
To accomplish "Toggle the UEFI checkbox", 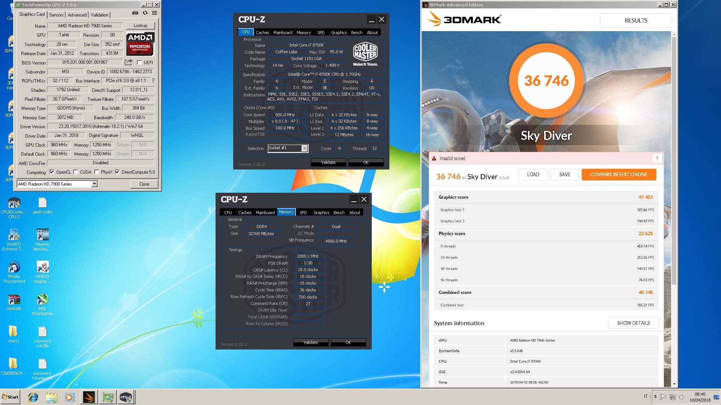I will pyautogui.click(x=139, y=63).
